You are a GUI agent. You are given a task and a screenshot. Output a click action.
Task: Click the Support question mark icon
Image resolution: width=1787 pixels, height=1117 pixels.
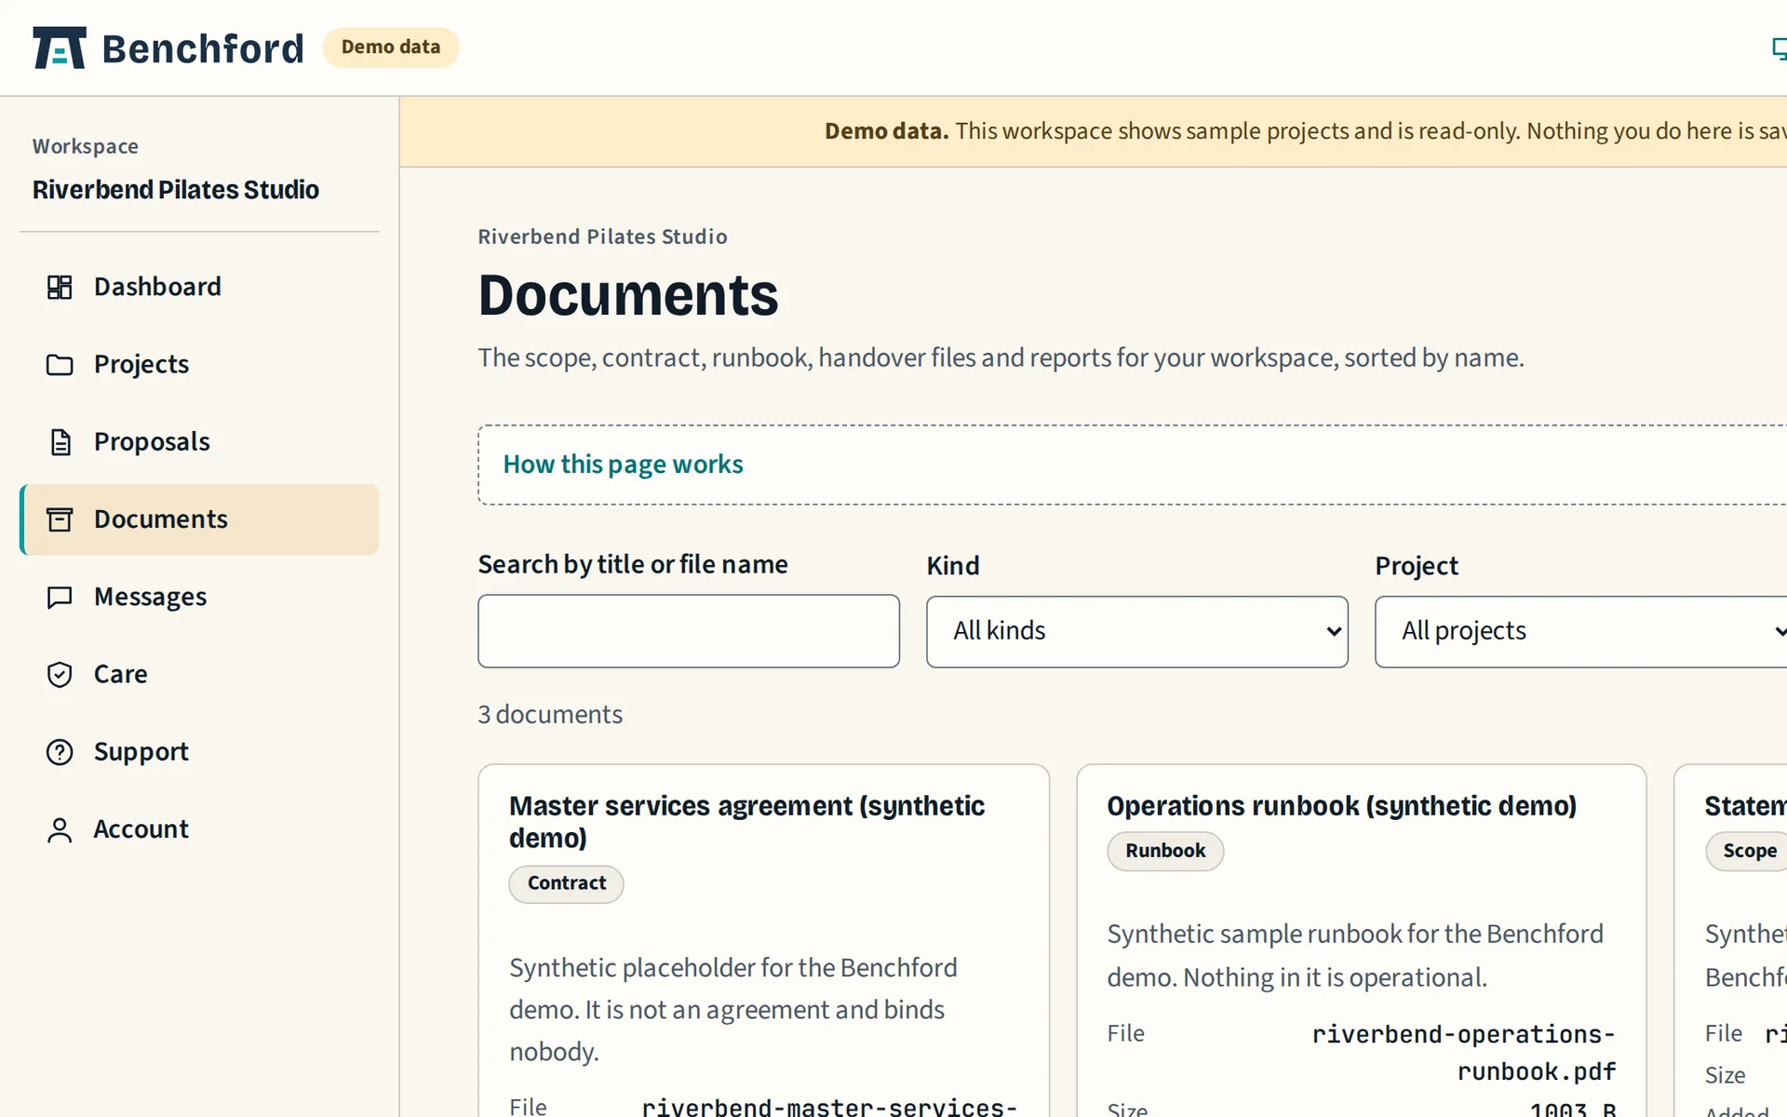[x=60, y=751]
